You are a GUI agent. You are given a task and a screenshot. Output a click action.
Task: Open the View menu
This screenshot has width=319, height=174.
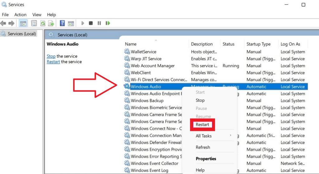37,15
